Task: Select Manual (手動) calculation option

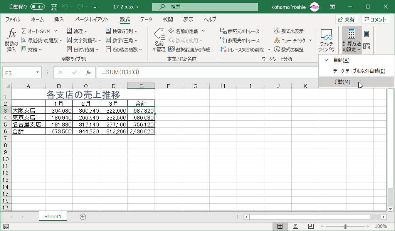Action: [x=356, y=82]
